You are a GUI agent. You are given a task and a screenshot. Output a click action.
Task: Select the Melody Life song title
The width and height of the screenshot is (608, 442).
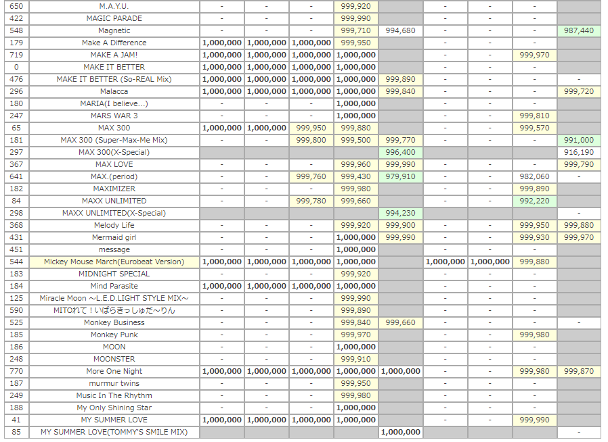click(x=114, y=225)
